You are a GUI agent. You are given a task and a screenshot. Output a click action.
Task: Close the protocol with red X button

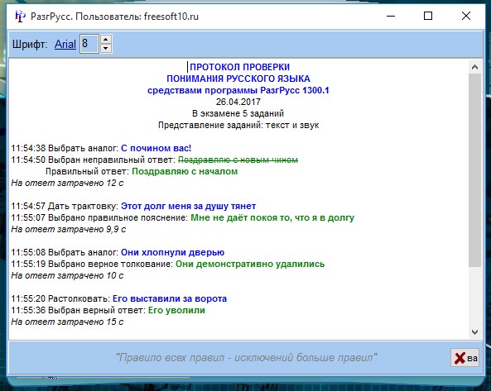pyautogui.click(x=465, y=358)
